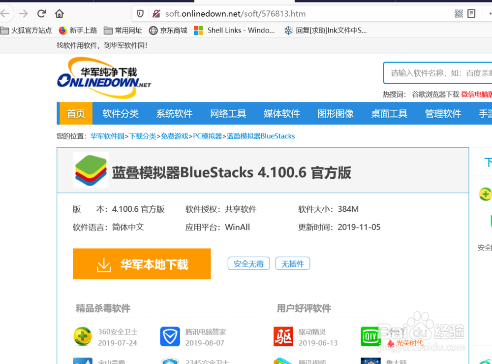The width and height of the screenshot is (492, 364).
Task: Open the 腾讯电脑管家 software link
Action: [206, 332]
